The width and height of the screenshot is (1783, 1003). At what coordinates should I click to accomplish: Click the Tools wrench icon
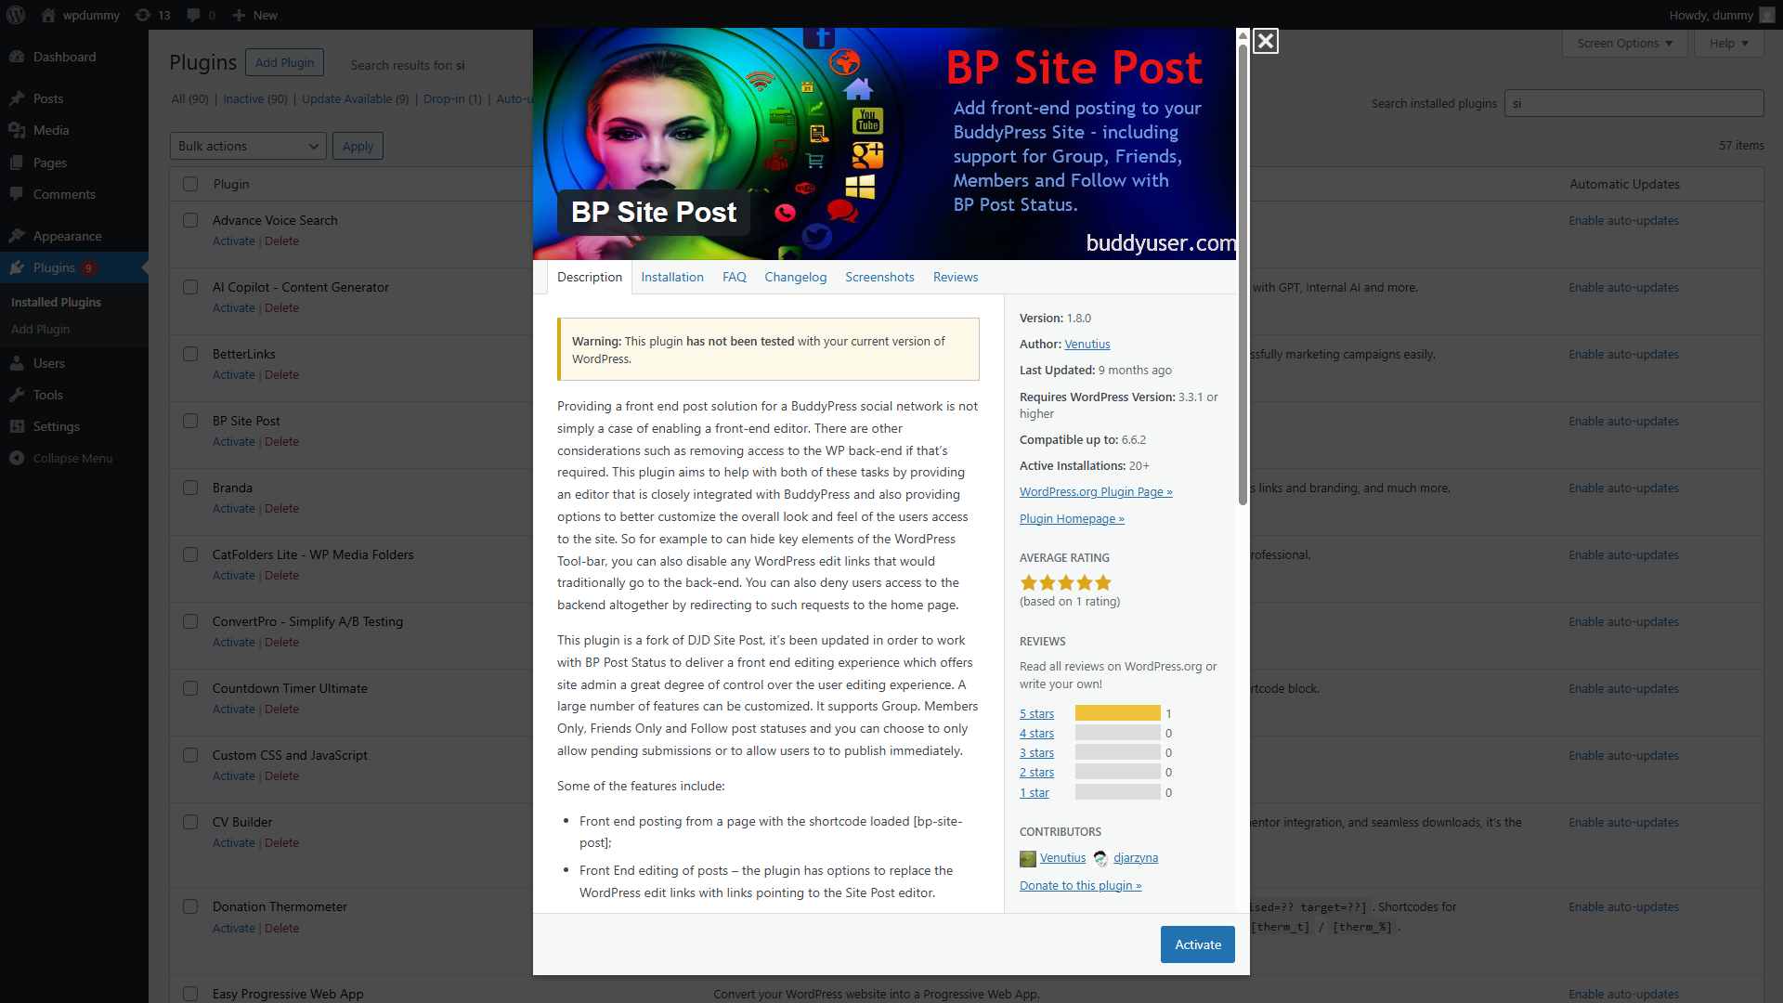17,395
